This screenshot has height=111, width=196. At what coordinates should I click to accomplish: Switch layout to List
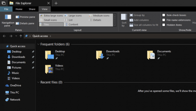[68, 20]
